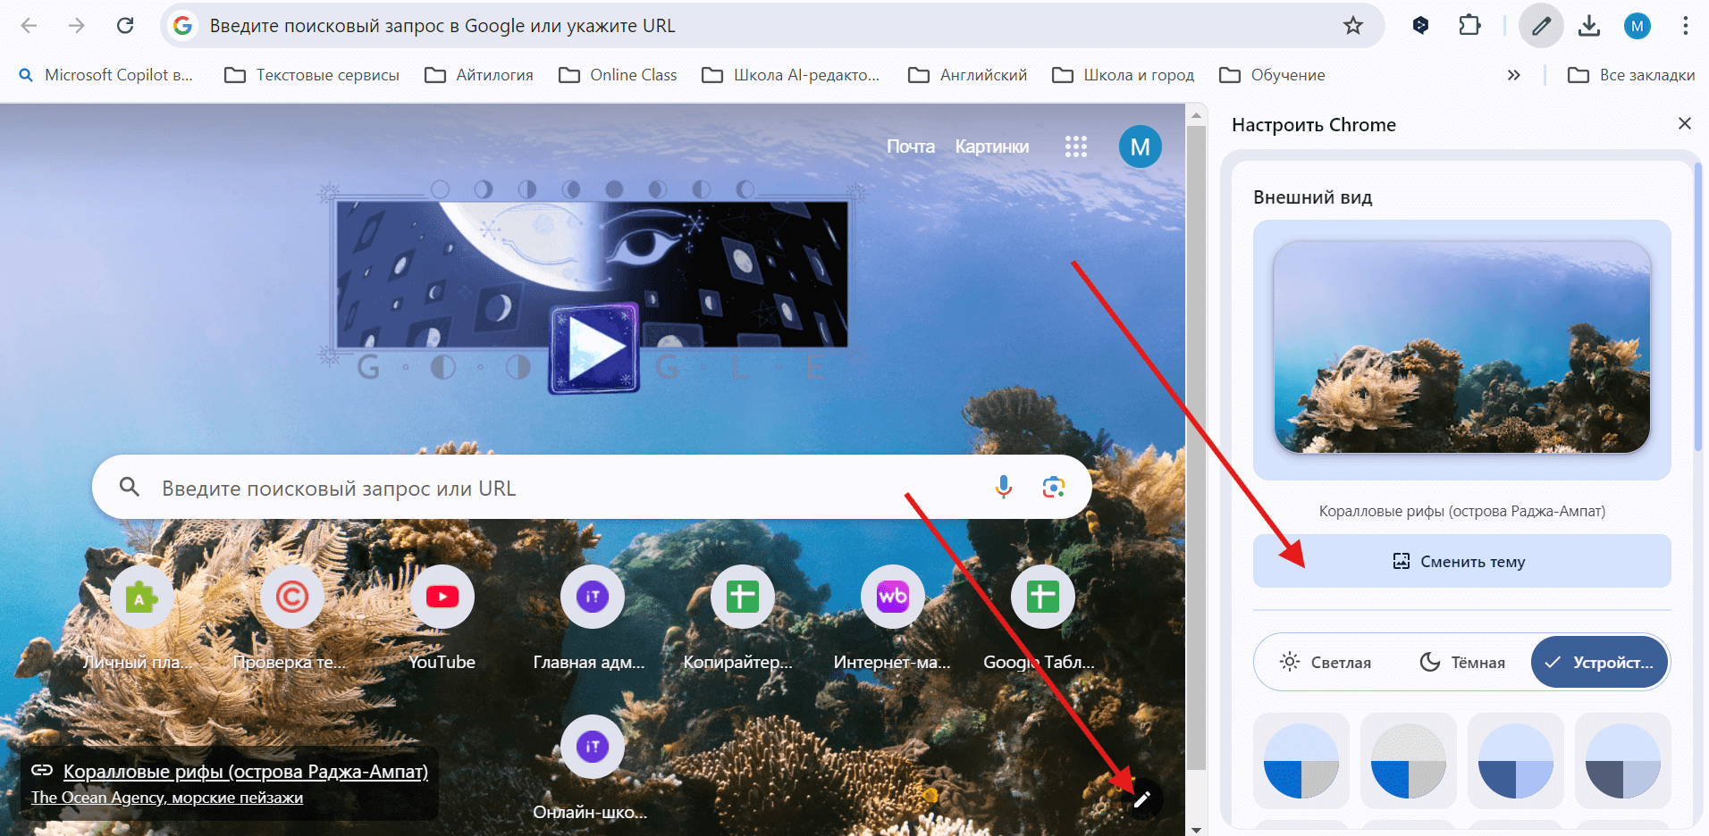The height and width of the screenshot is (836, 1709).
Task: Select the Тёмная dark mode option
Action: click(1462, 662)
